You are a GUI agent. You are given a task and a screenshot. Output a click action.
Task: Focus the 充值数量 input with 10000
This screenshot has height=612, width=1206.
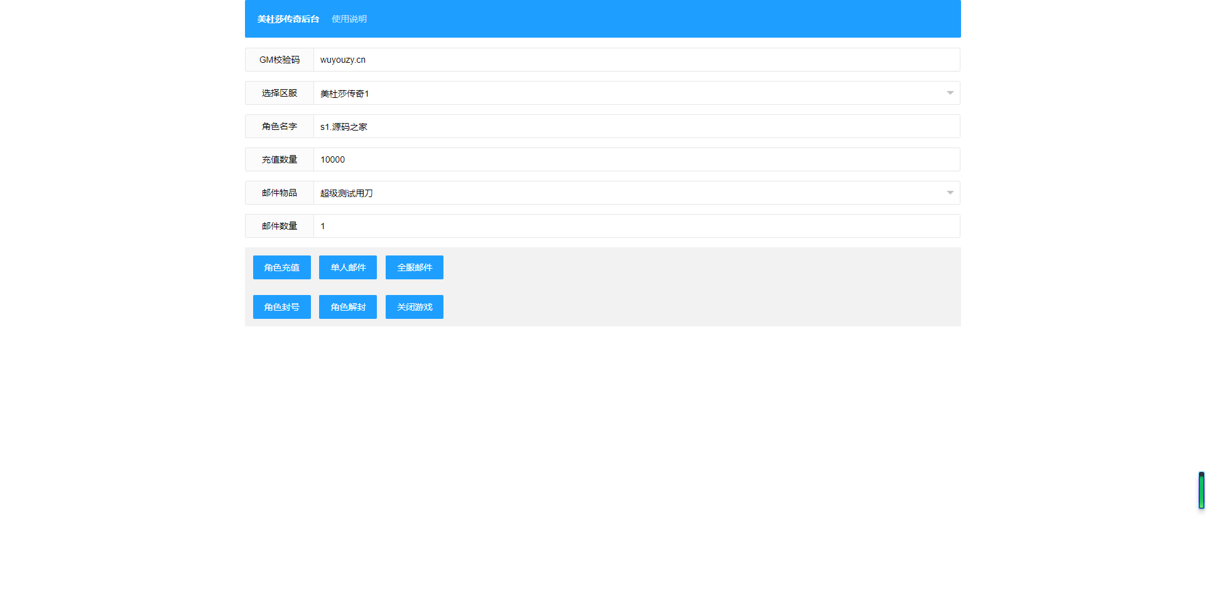point(637,159)
